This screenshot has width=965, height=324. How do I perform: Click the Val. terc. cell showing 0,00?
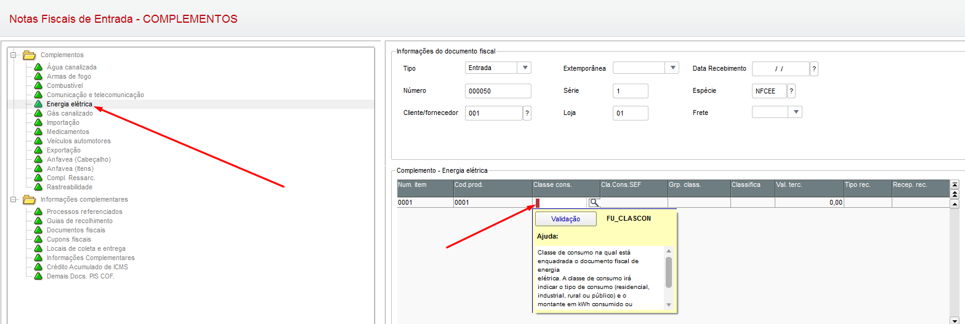809,202
